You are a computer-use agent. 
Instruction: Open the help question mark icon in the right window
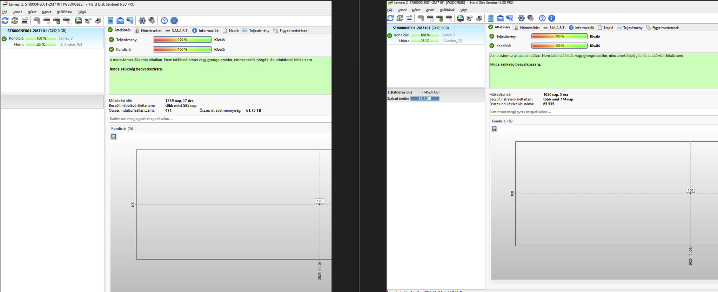[x=542, y=18]
